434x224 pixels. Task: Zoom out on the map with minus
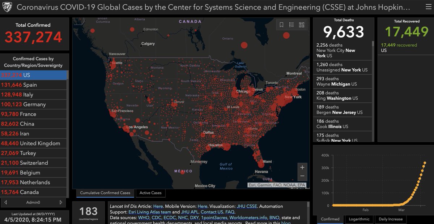coord(302,176)
